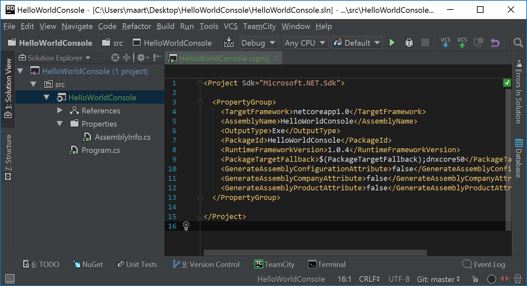Screen dimensions: 527x286
Task: Open the Unit Tests tool window
Action: 137,264
